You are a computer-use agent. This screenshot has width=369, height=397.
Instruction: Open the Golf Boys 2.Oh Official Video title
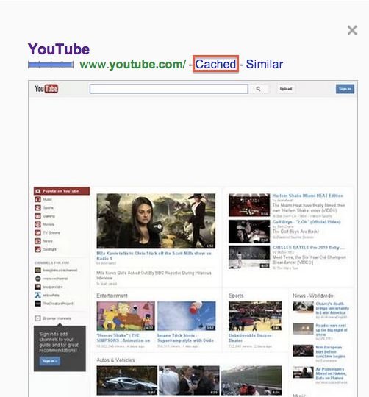[x=307, y=222]
